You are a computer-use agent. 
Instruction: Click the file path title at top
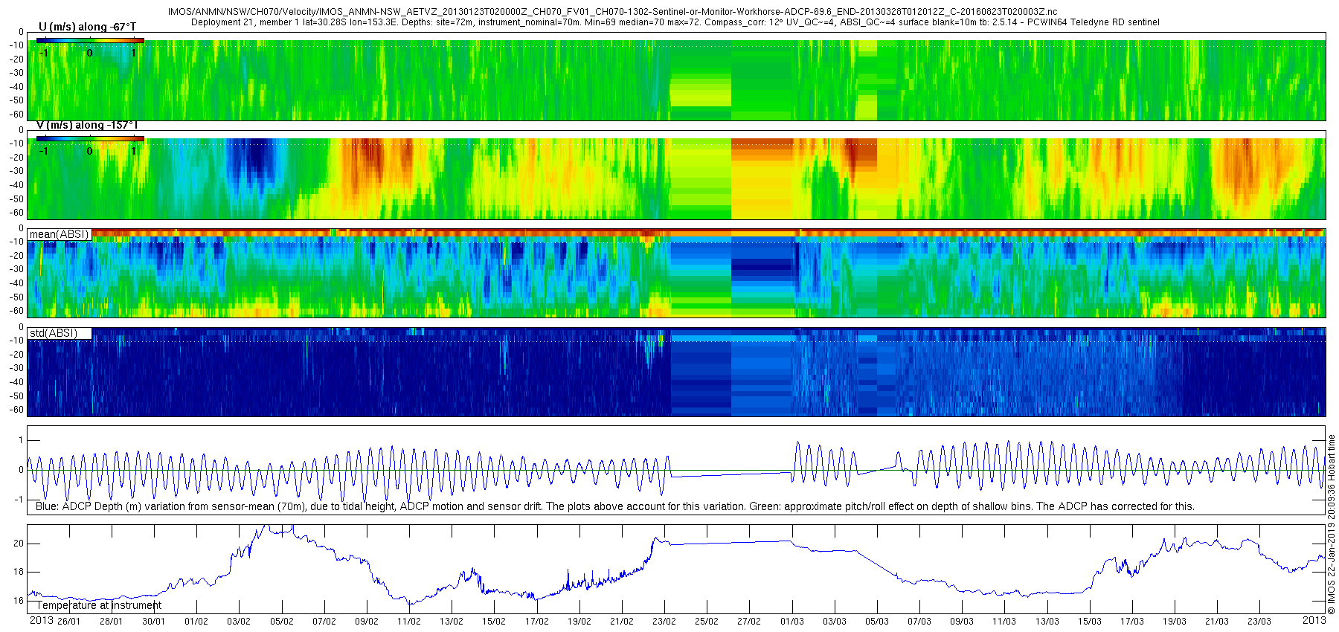[612, 13]
